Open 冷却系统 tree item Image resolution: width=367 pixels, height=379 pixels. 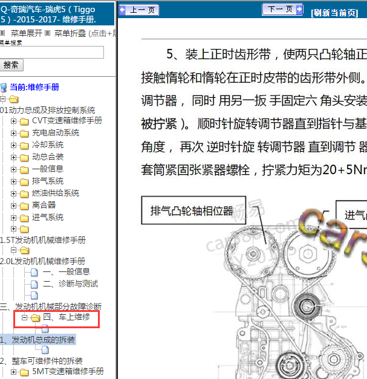(48, 145)
